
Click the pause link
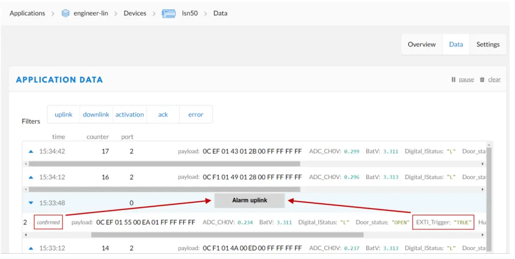coord(466,80)
